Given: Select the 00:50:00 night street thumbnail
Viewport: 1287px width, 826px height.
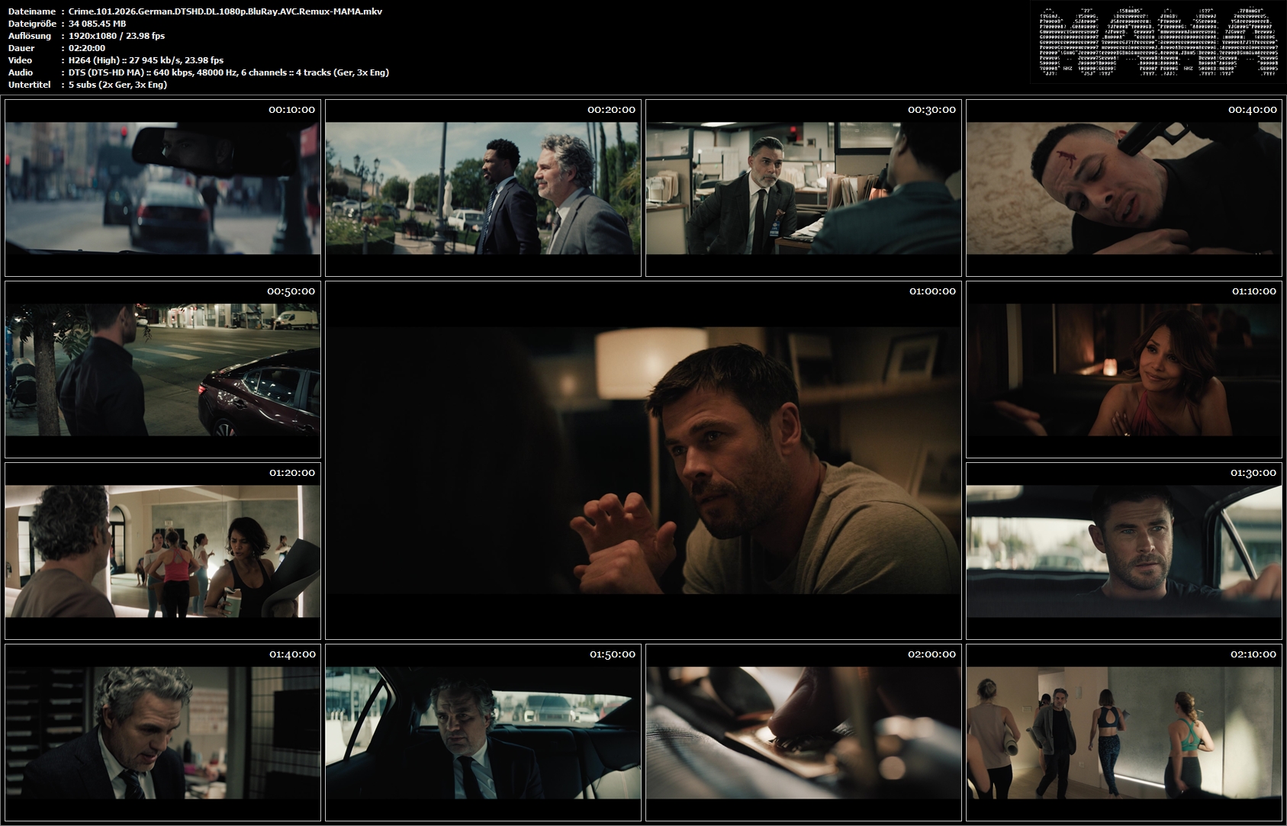Looking at the screenshot, I should click(x=162, y=369).
